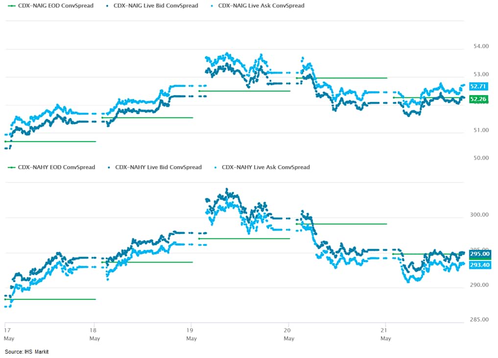The image size is (498, 358).
Task: Click the CDX-NAHY Live Ask legend dot
Action: point(215,167)
